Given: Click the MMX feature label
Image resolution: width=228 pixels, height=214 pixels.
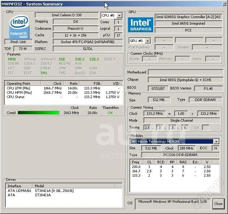Looking at the screenshot, I should (x=12, y=59).
